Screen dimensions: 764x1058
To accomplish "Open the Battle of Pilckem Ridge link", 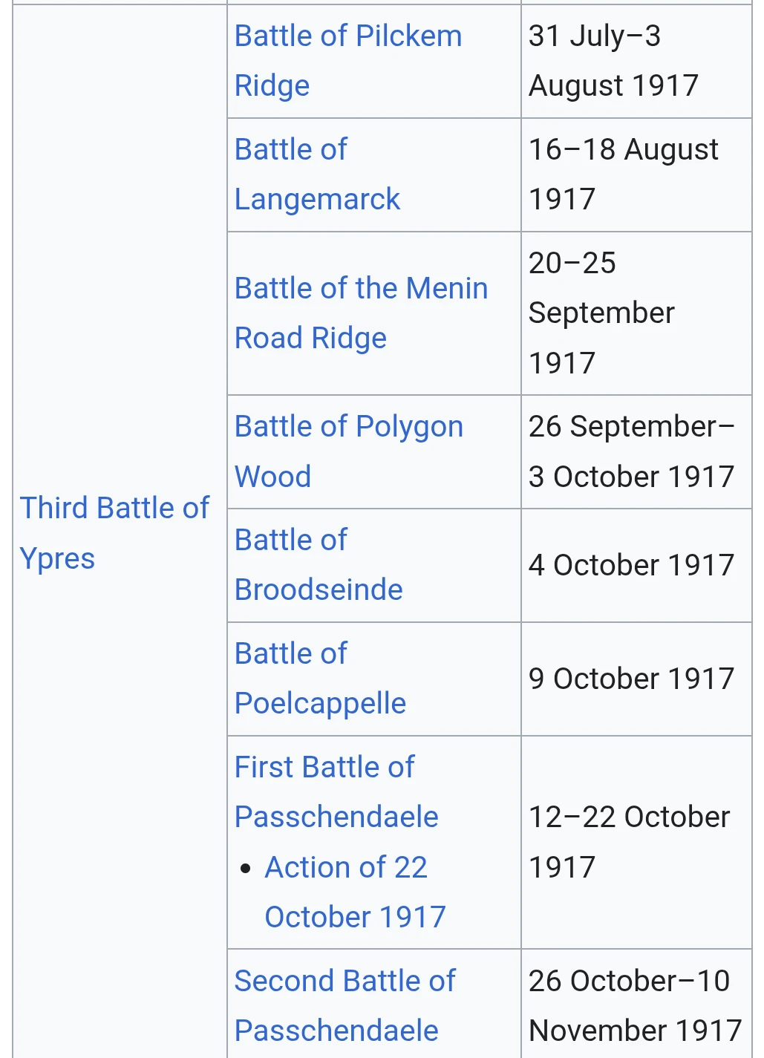I will (x=347, y=61).
